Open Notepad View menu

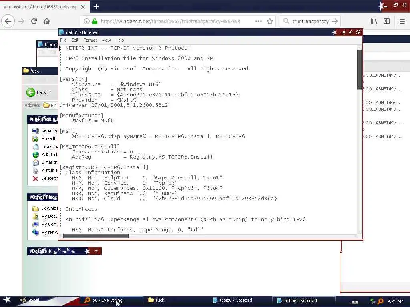[106, 40]
